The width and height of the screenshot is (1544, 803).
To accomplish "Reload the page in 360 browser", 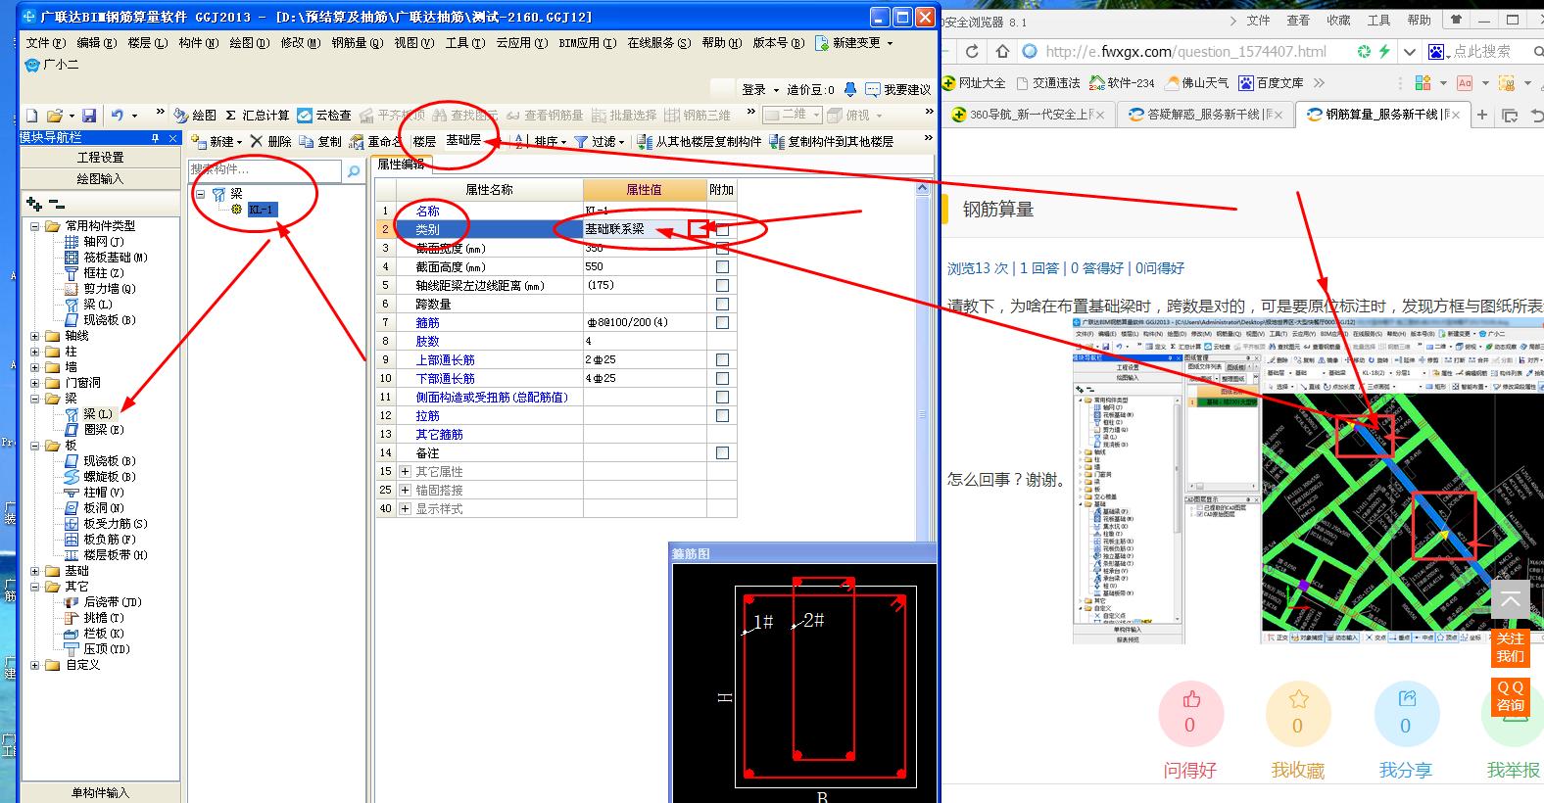I will click(972, 52).
